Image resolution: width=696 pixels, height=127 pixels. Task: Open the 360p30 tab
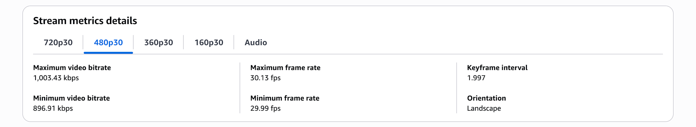pyautogui.click(x=158, y=42)
